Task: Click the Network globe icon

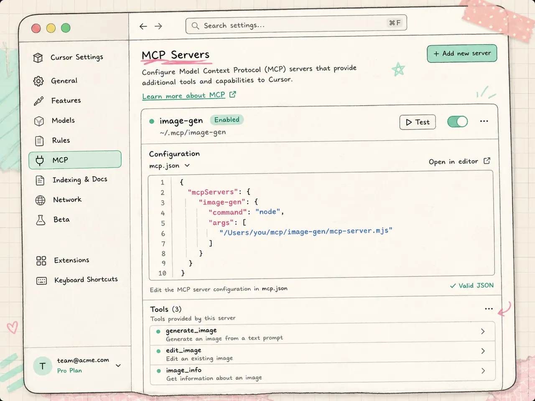Action: coord(41,200)
